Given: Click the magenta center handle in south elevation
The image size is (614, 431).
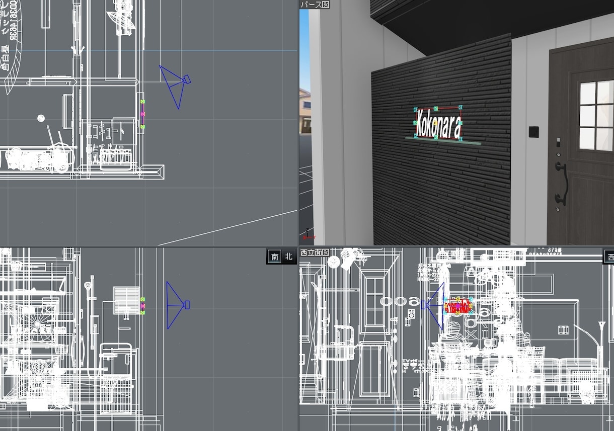Looking at the screenshot, I should click(x=143, y=306).
